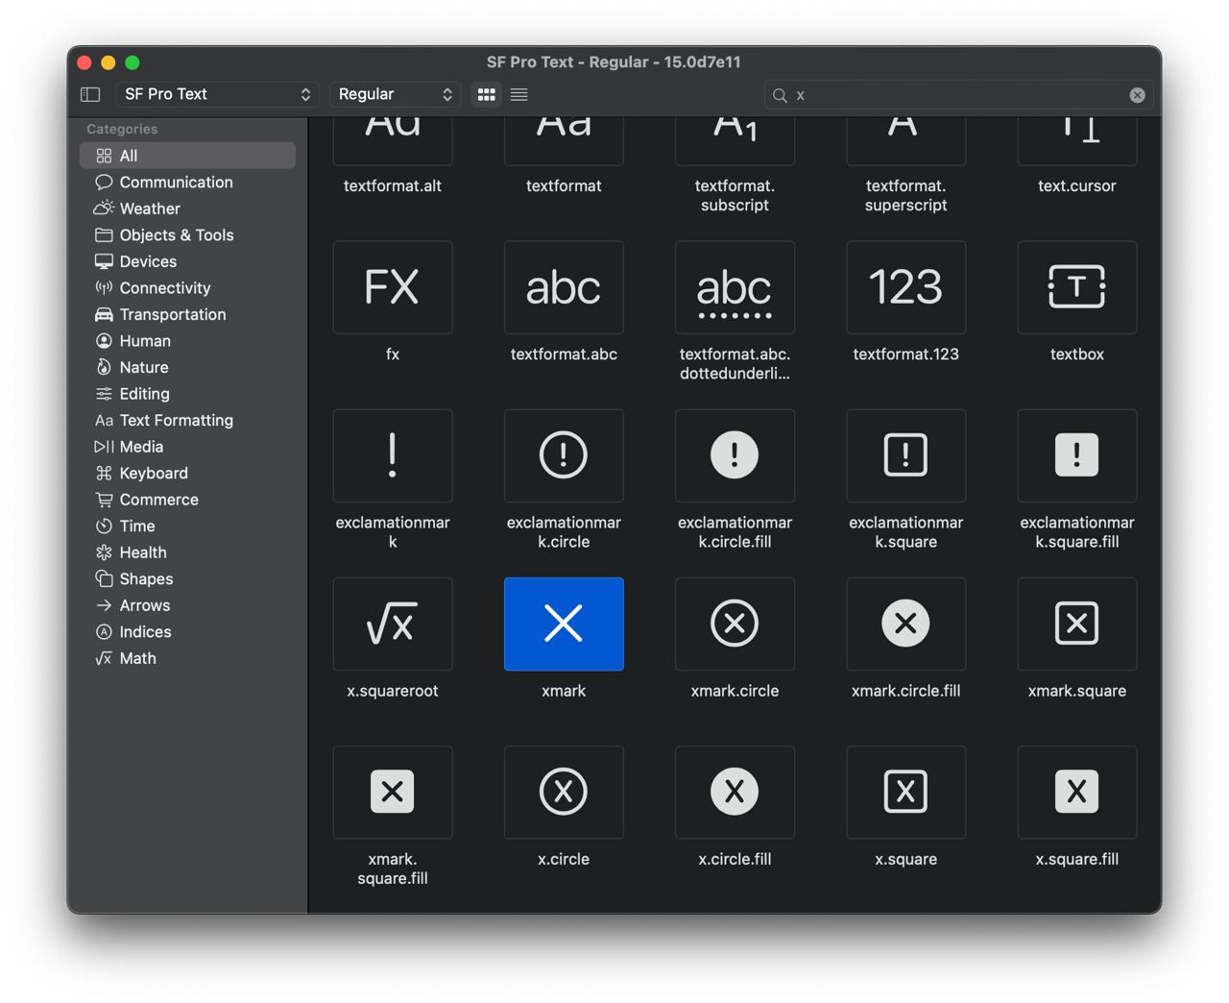The width and height of the screenshot is (1229, 1003).
Task: Toggle the sidebar visibility button
Action: [x=90, y=94]
